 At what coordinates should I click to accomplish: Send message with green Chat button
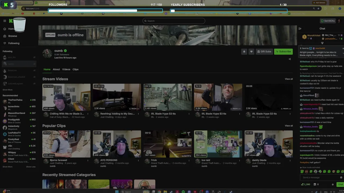coord(340,184)
